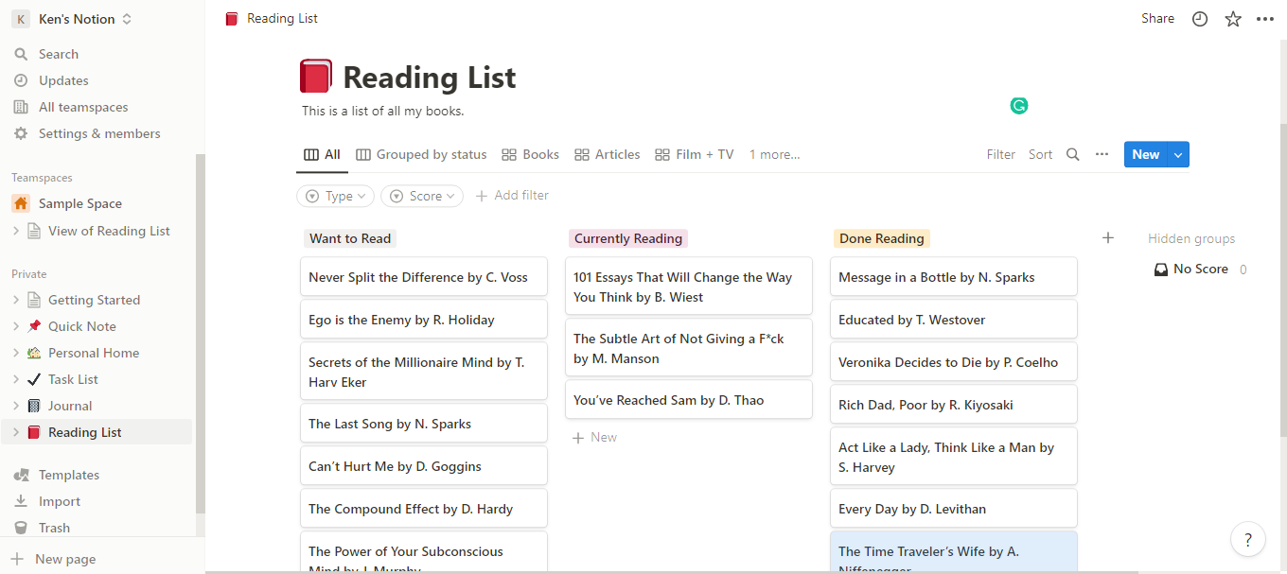Open Can't Hurt Me card

(424, 466)
